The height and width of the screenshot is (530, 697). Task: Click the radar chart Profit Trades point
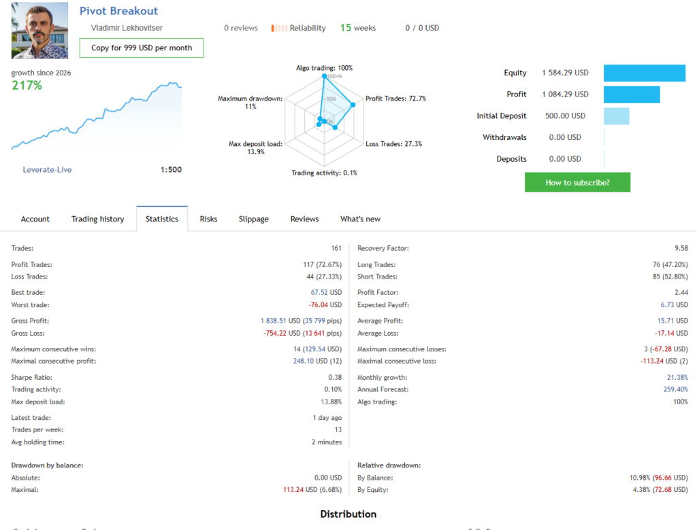click(x=353, y=105)
